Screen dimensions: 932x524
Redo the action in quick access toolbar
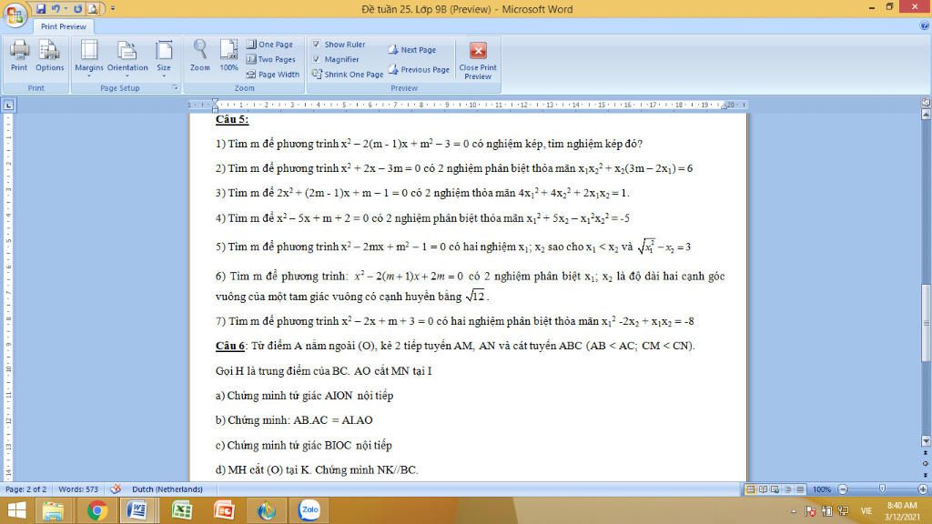coord(77,9)
